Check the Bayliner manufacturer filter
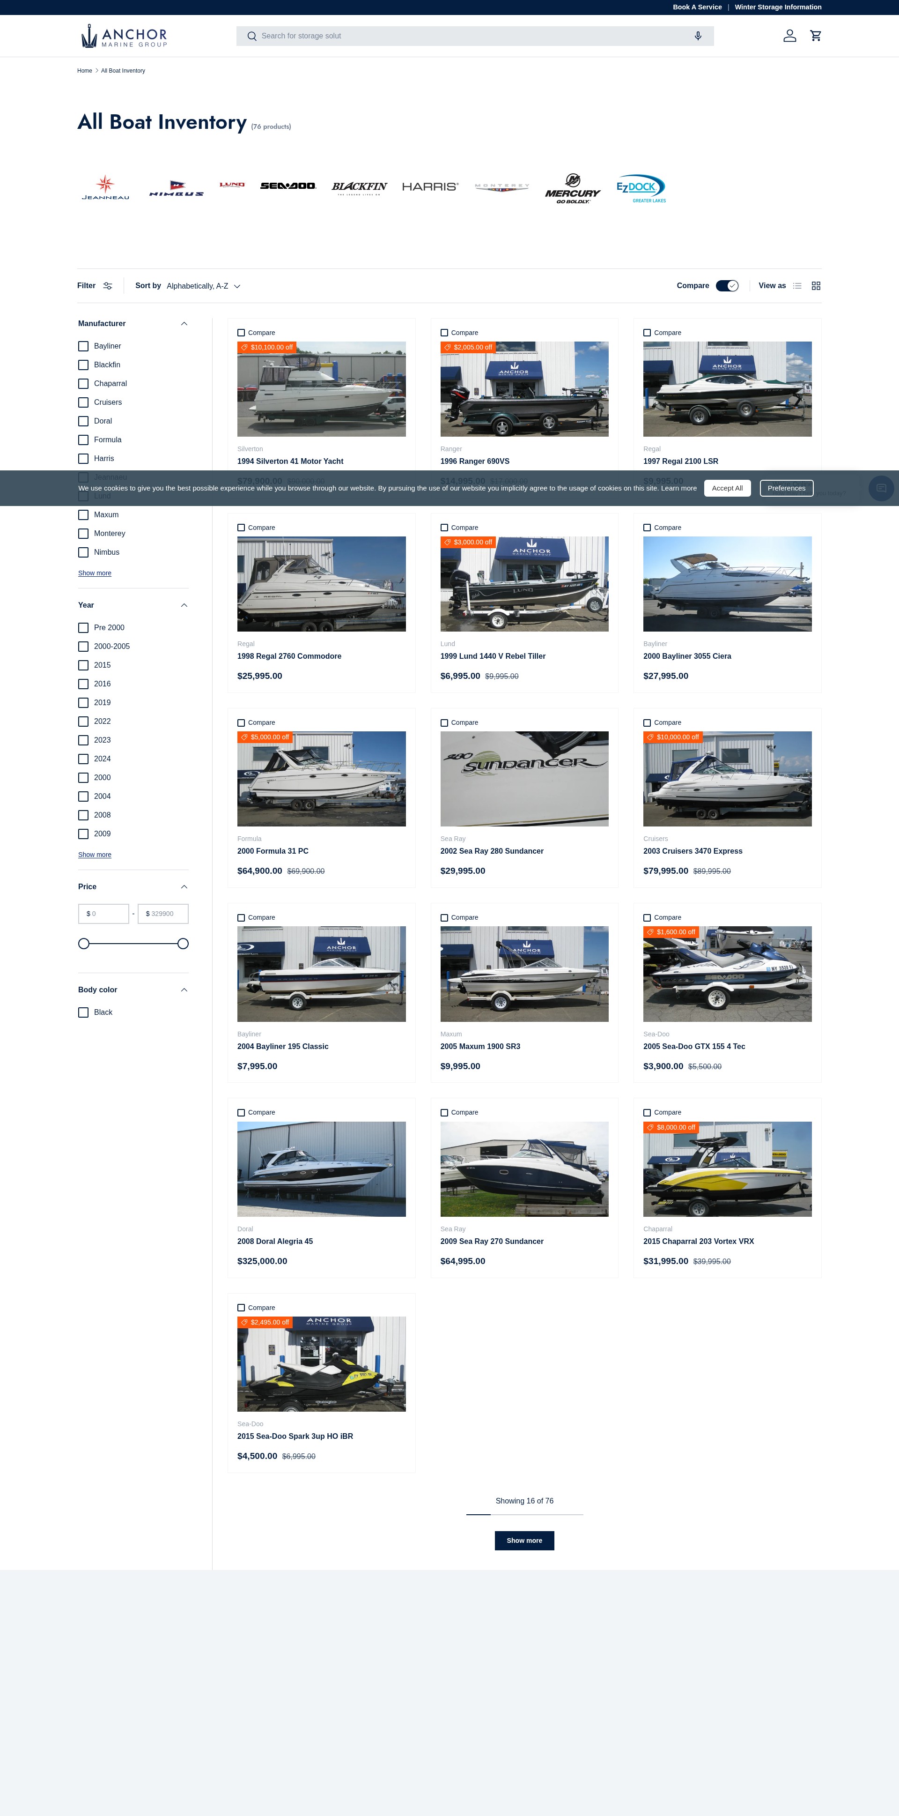 click(83, 346)
